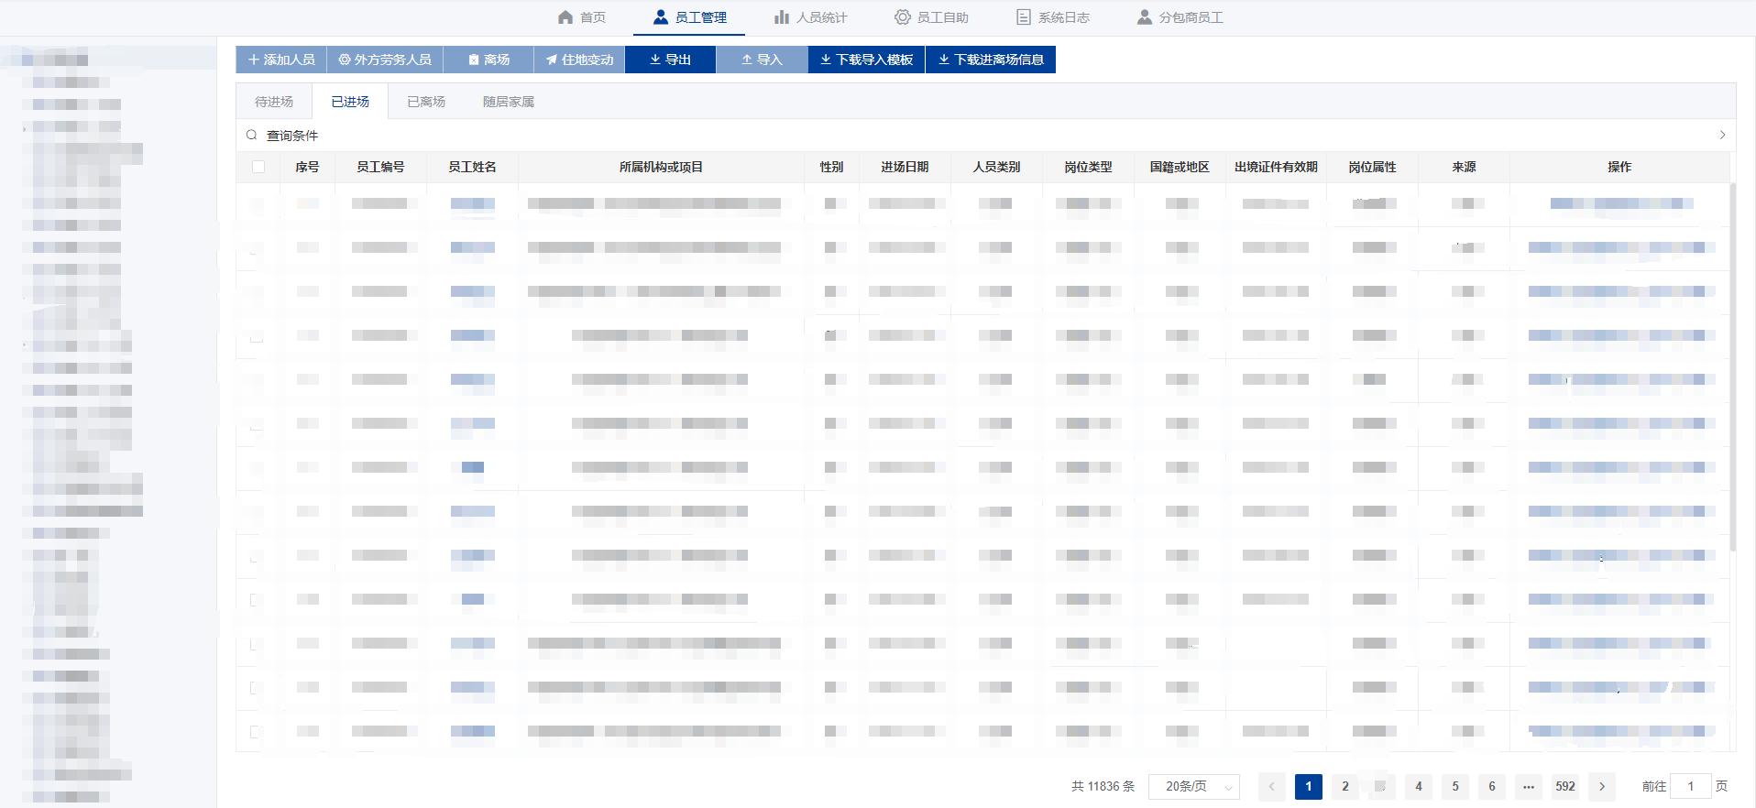The image size is (1756, 808).
Task: Click the 离场 toolbar button
Action: [x=488, y=60]
